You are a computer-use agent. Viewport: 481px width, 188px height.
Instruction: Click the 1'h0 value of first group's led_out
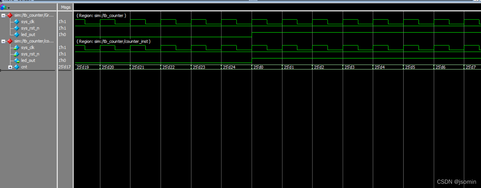[62, 34]
